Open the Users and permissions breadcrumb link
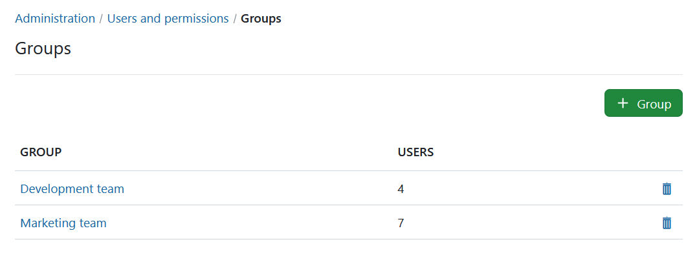This screenshot has height=264, width=697. coord(168,19)
